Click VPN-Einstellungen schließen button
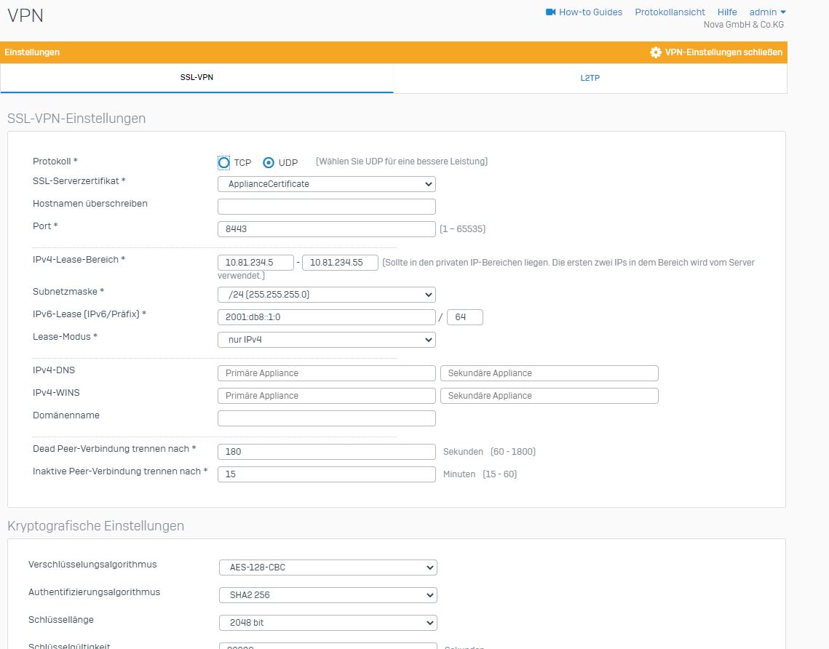The width and height of the screenshot is (829, 649). point(716,52)
